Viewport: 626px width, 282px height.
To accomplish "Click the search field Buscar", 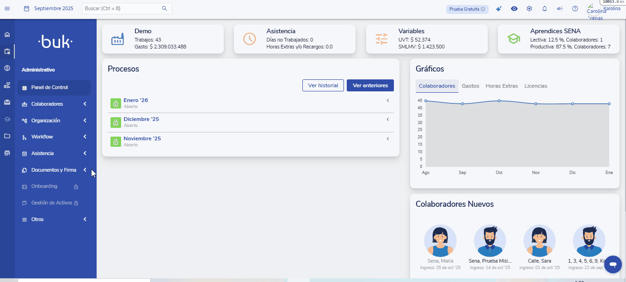I will pyautogui.click(x=122, y=9).
